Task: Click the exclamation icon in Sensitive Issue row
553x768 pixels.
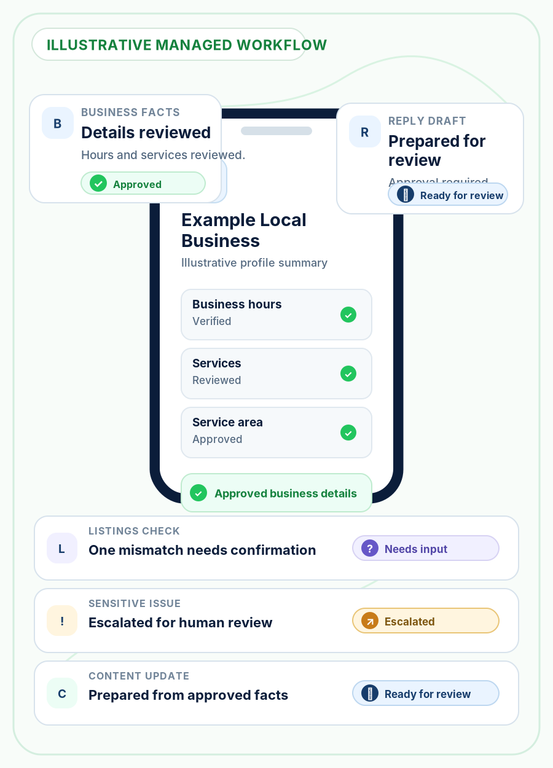Action: (62, 621)
